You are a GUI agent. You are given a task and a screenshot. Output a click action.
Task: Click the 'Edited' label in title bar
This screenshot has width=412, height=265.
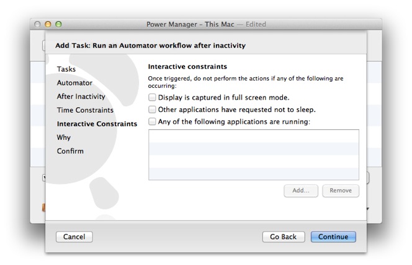point(256,24)
